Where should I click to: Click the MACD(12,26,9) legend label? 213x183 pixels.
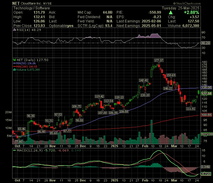[30, 150]
